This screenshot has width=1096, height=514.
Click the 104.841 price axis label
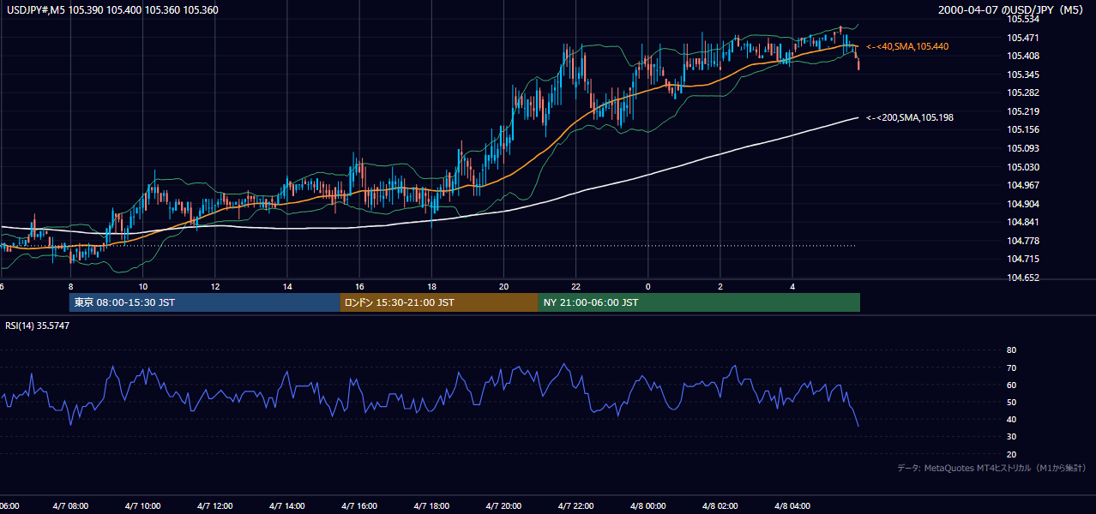click(1023, 222)
